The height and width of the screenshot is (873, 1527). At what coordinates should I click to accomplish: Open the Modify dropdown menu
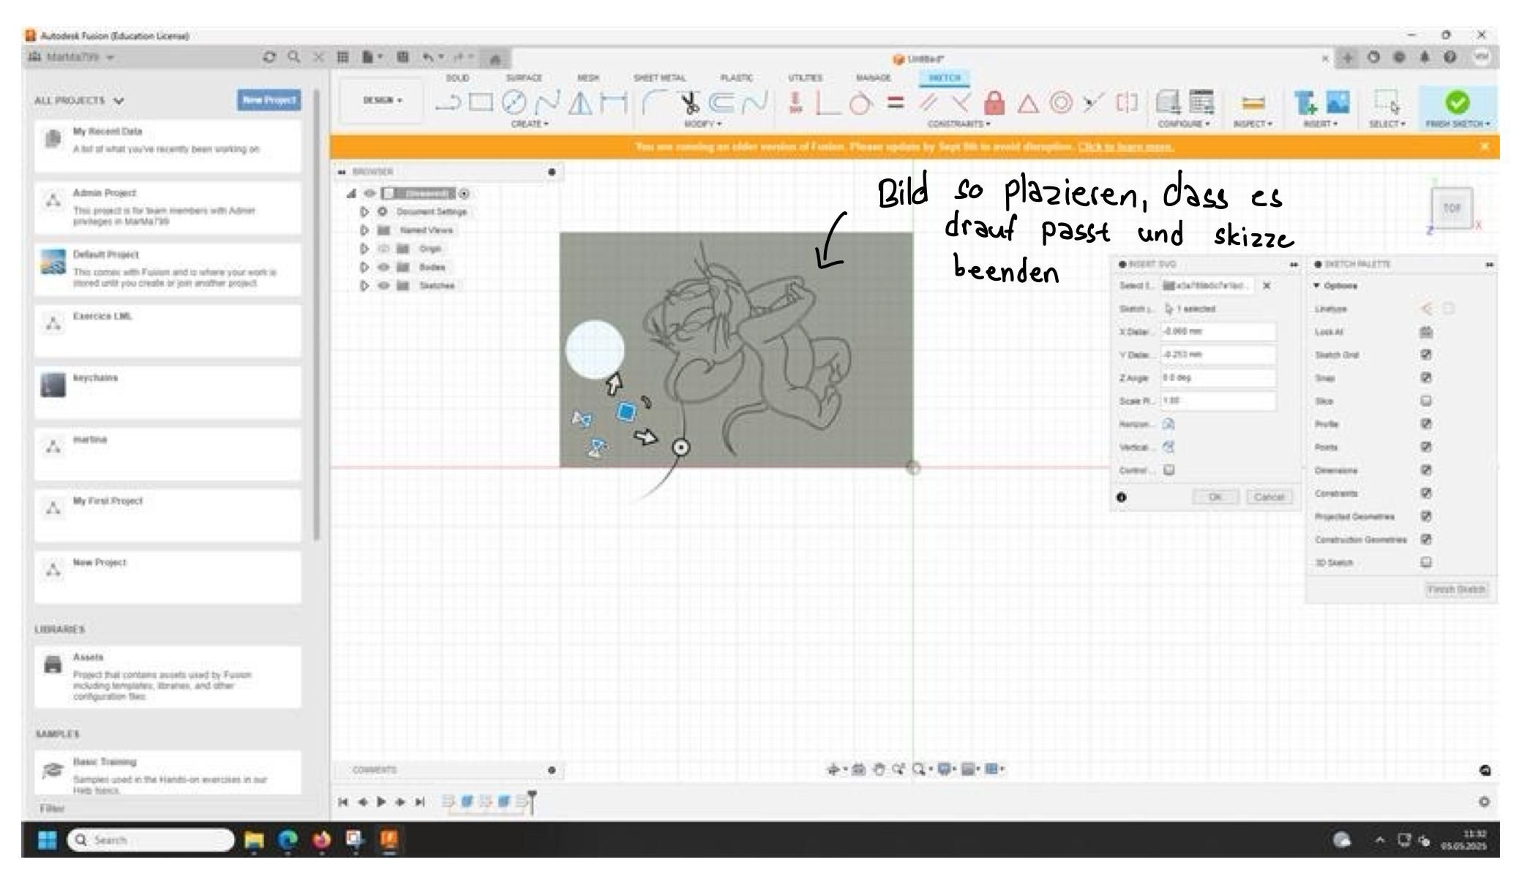click(702, 124)
